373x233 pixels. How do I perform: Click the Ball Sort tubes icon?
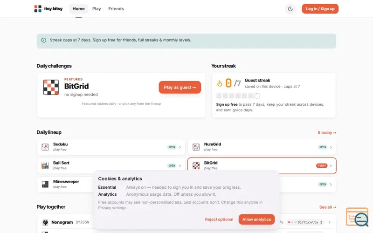pyautogui.click(x=45, y=165)
